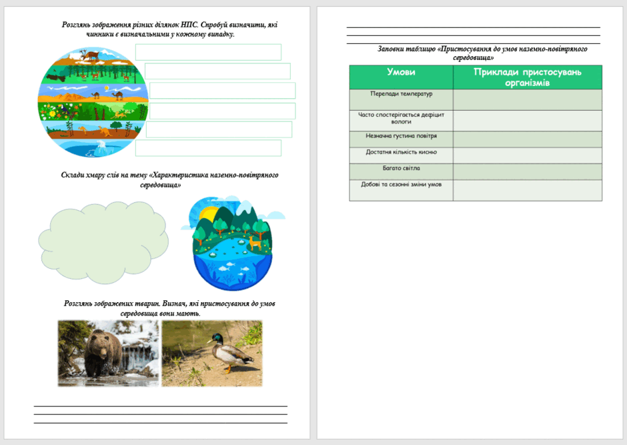Click the empty cell next to "Багато світла"
Screen dimensions: 627x445
(x=528, y=171)
